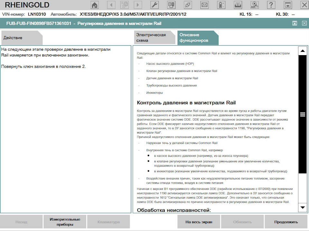Click the Назад button
The image size is (309, 231).
click(21, 222)
